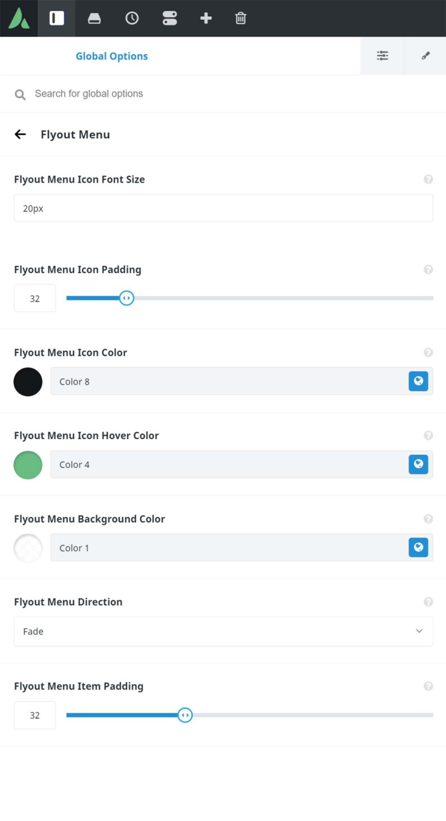Add a new element with the plus icon
Screen dimensions: 446x821
(x=206, y=18)
